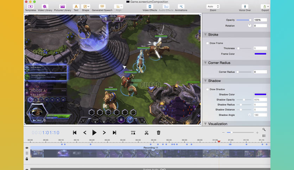The image size is (294, 170).
Task: Click the Shadow Angle value field
Action: click(260, 115)
